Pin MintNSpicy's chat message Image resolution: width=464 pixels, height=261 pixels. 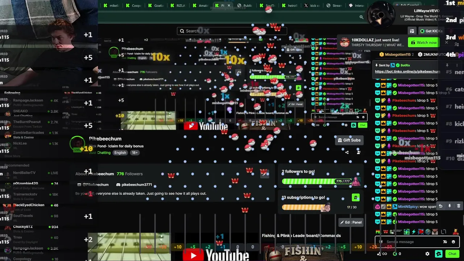[449, 206]
